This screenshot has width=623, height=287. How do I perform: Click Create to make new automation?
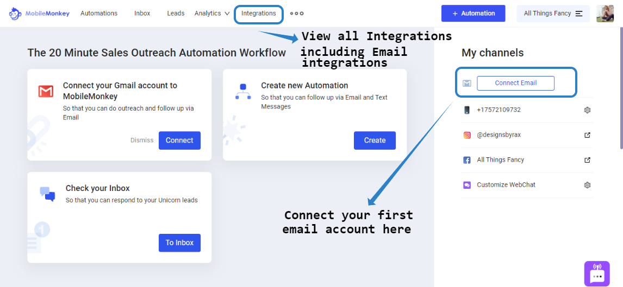pos(375,141)
